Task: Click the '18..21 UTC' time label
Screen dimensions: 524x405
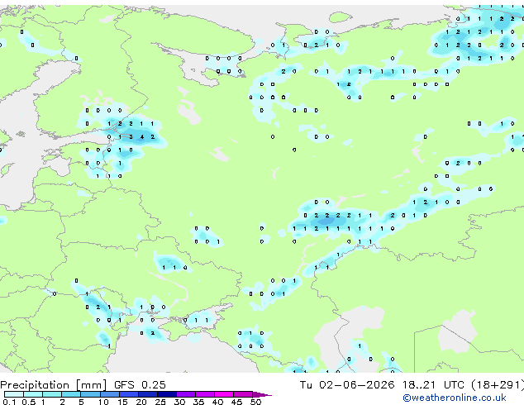Action: point(433,385)
